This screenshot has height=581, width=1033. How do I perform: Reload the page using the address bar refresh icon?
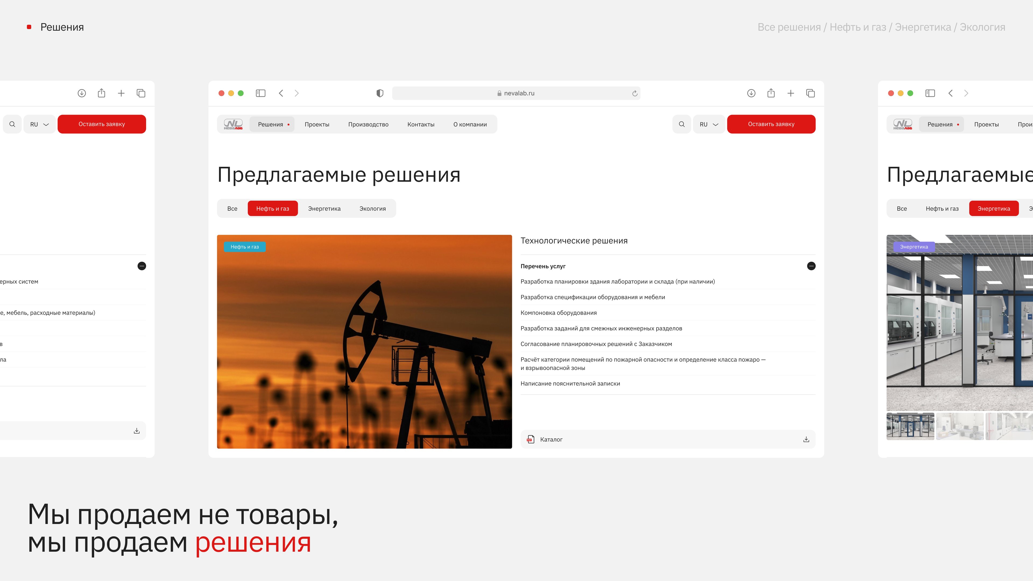(x=635, y=93)
